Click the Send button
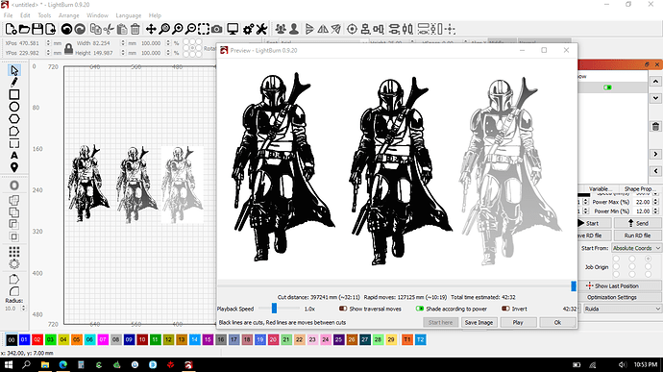The width and height of the screenshot is (663, 372). 638,223
